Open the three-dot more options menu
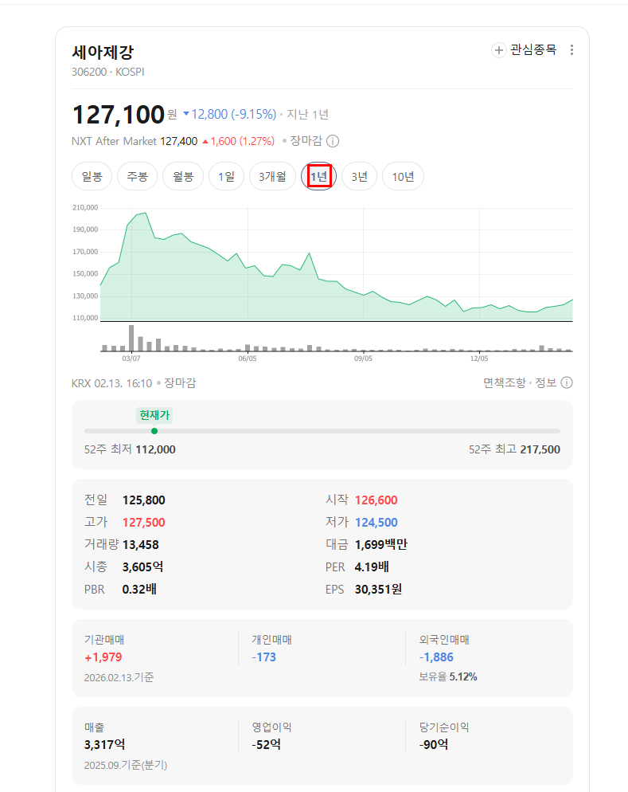This screenshot has height=792, width=628. 571,50
